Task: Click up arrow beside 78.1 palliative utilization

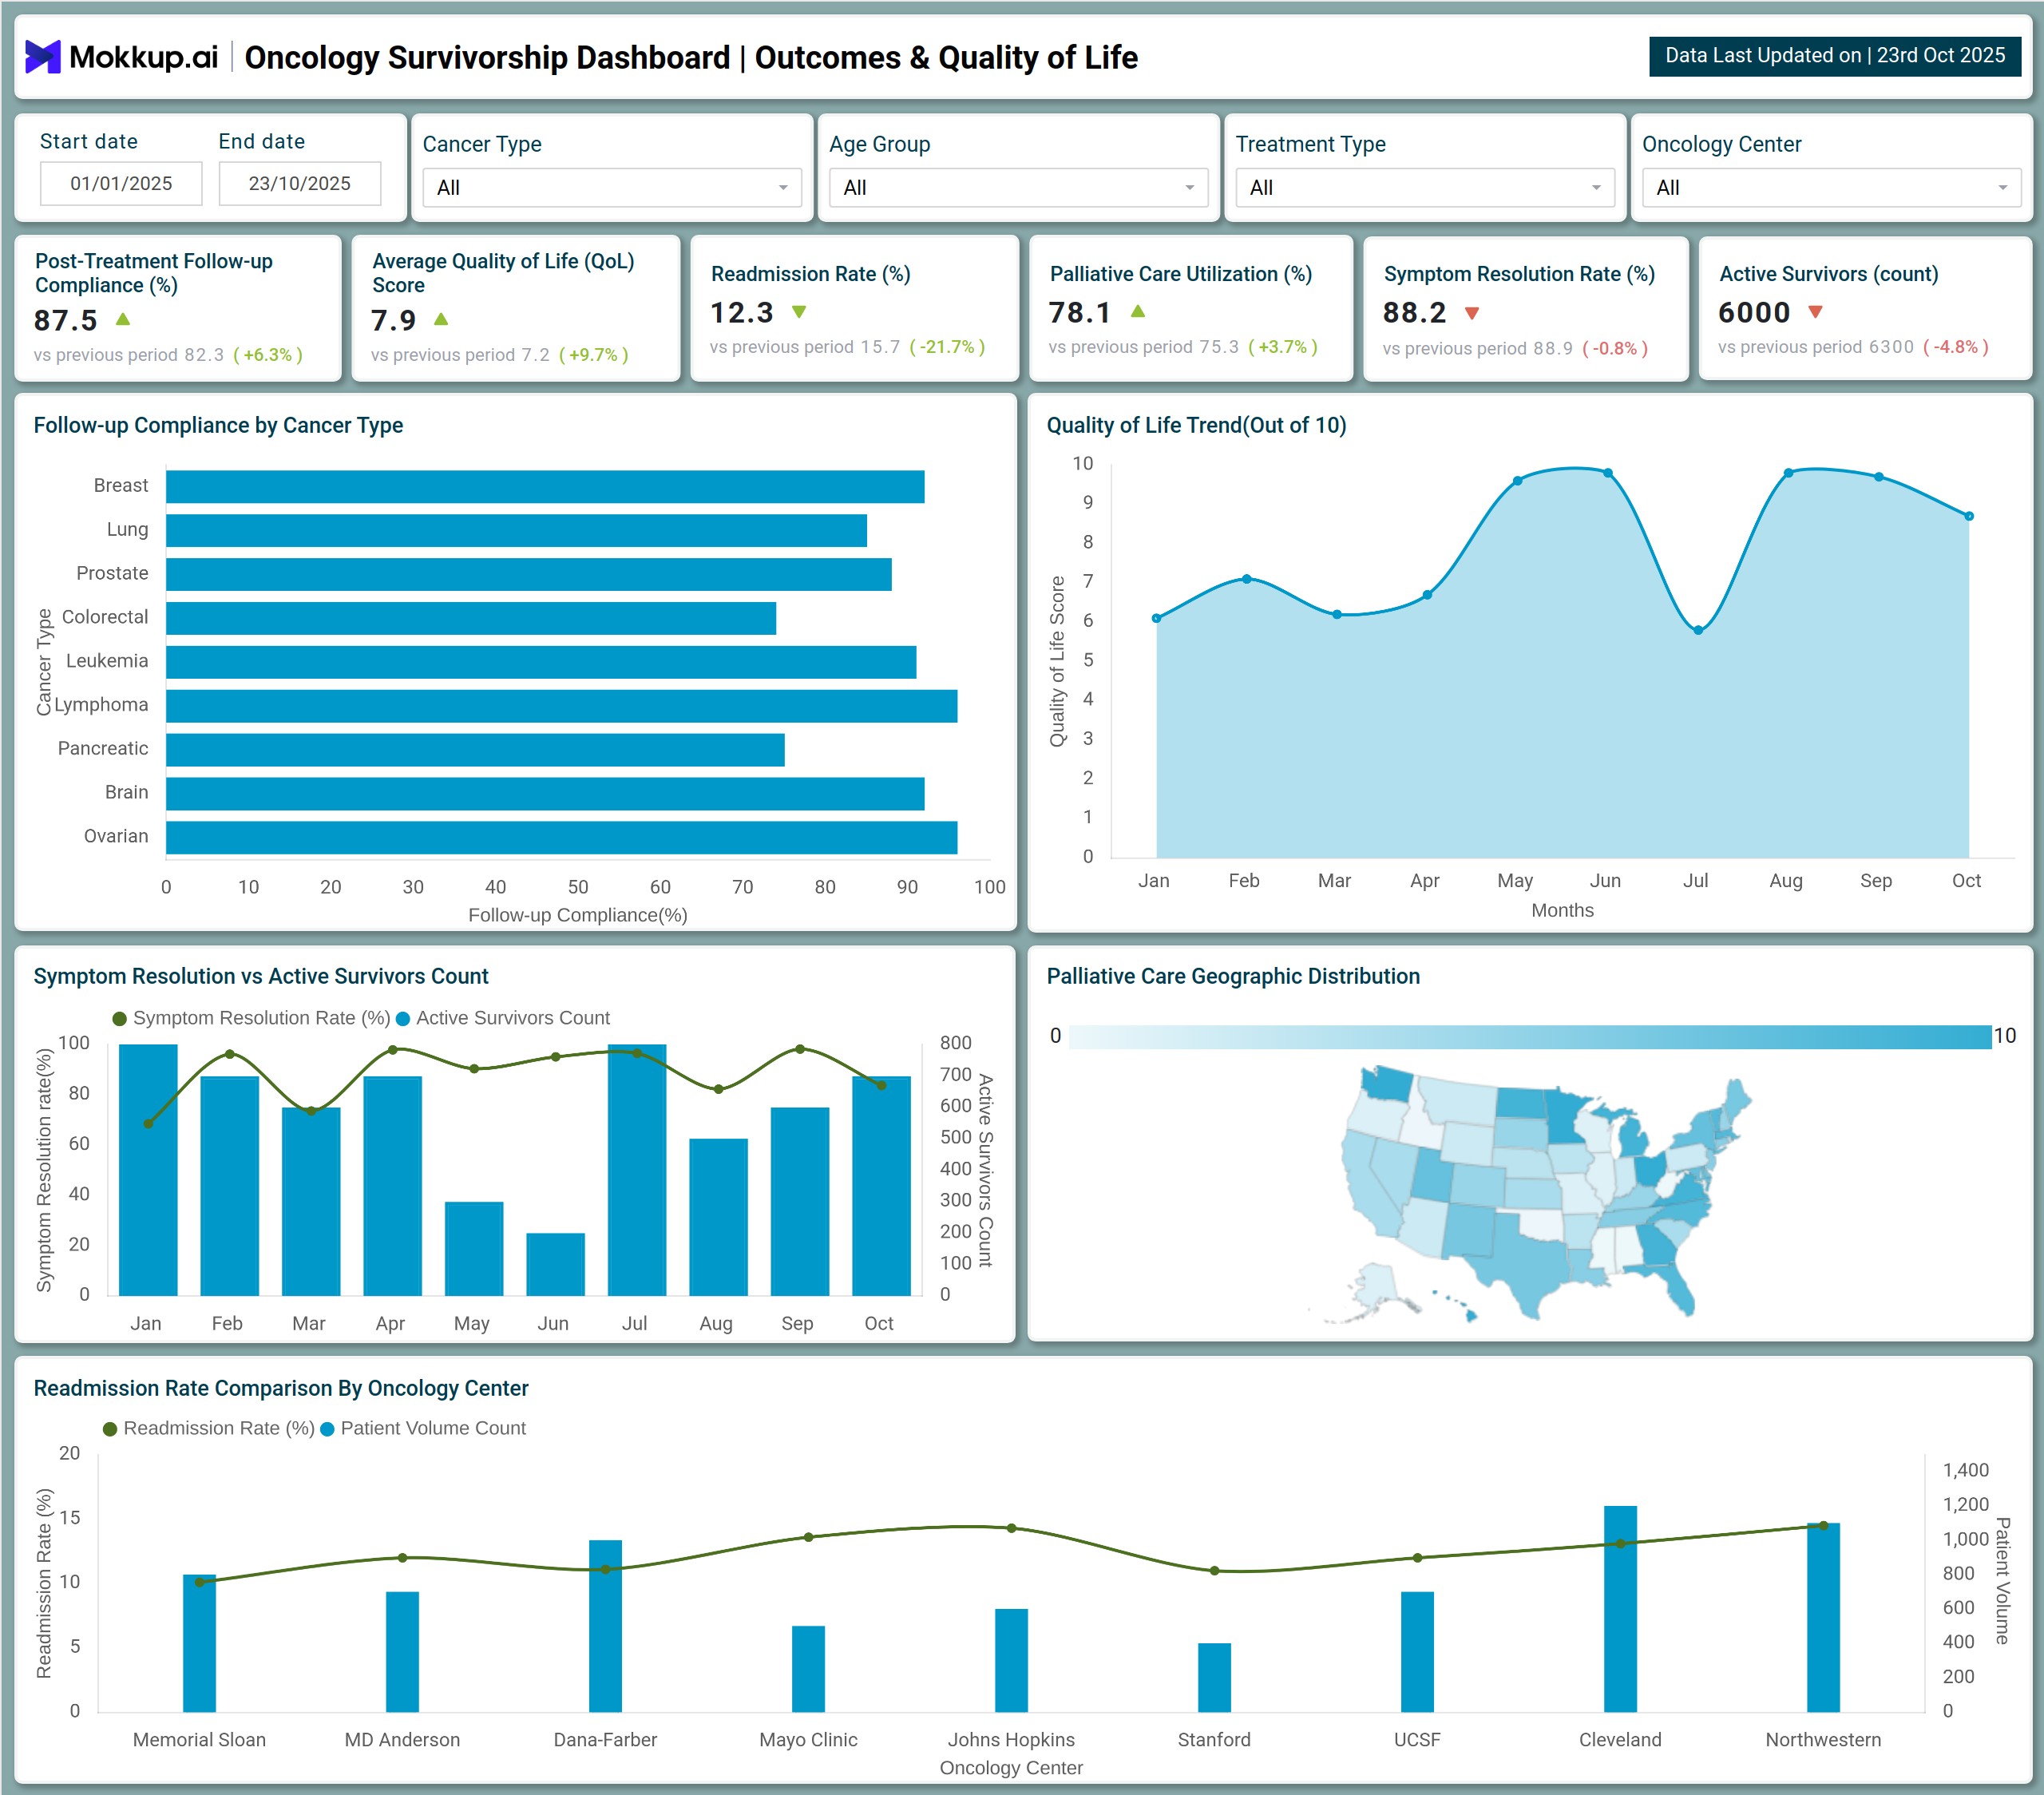Action: coord(1138,312)
